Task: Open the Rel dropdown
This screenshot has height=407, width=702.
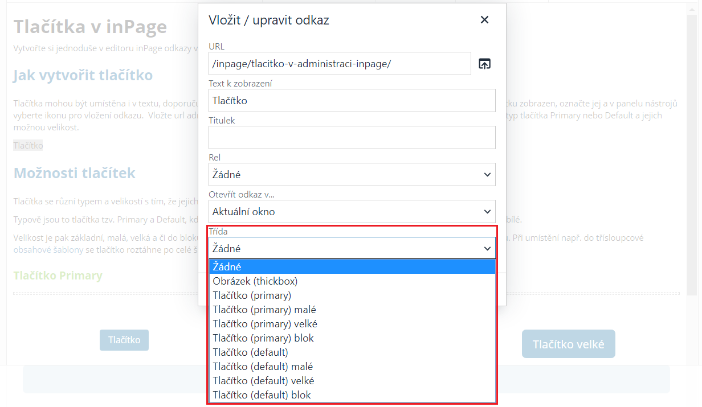Action: 352,175
